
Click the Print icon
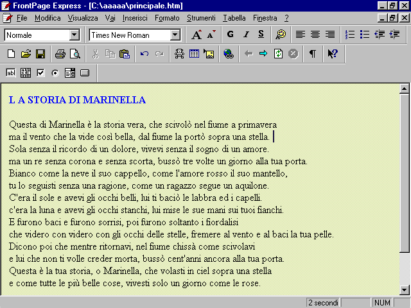point(60,54)
